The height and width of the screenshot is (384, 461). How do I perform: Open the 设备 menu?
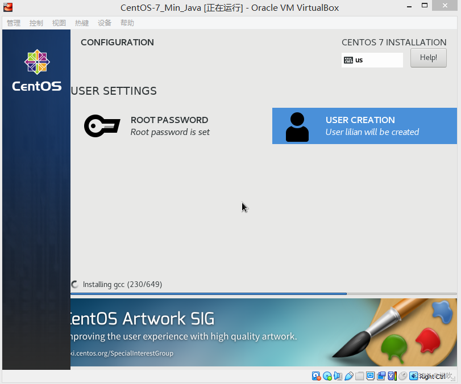click(x=105, y=23)
